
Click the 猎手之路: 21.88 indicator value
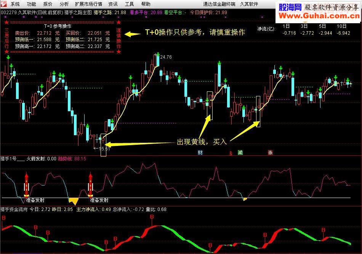(110, 13)
